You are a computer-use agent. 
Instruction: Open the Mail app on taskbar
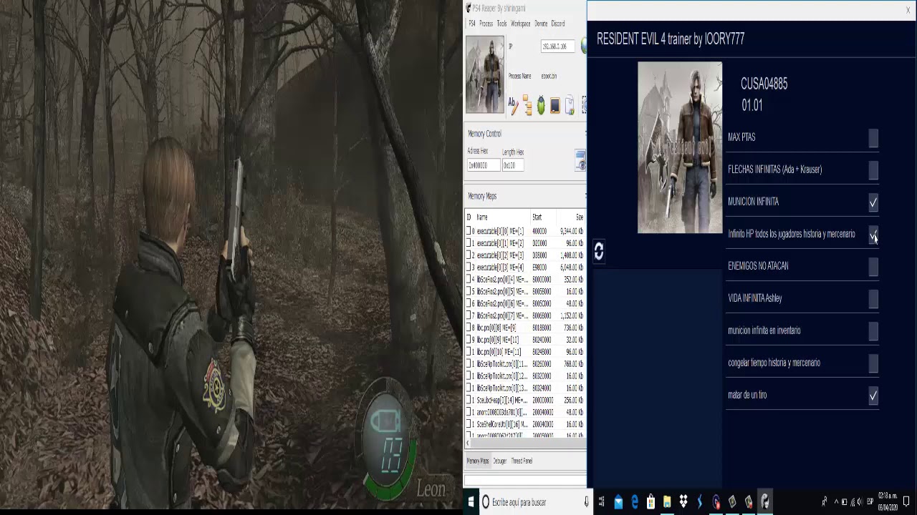pos(618,502)
